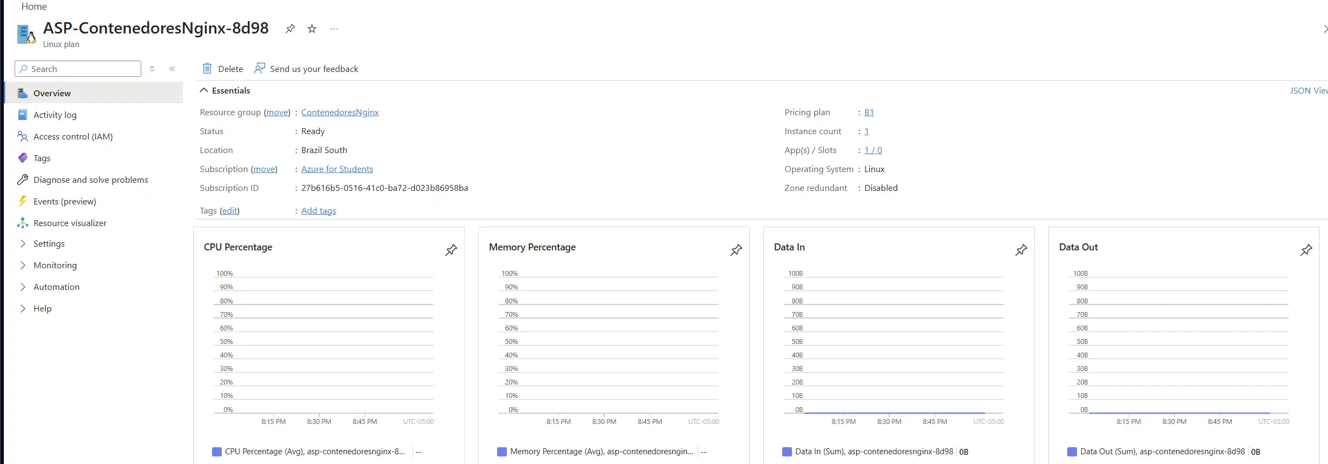Click the CPU Percentage (Avg) legend label

click(315, 452)
